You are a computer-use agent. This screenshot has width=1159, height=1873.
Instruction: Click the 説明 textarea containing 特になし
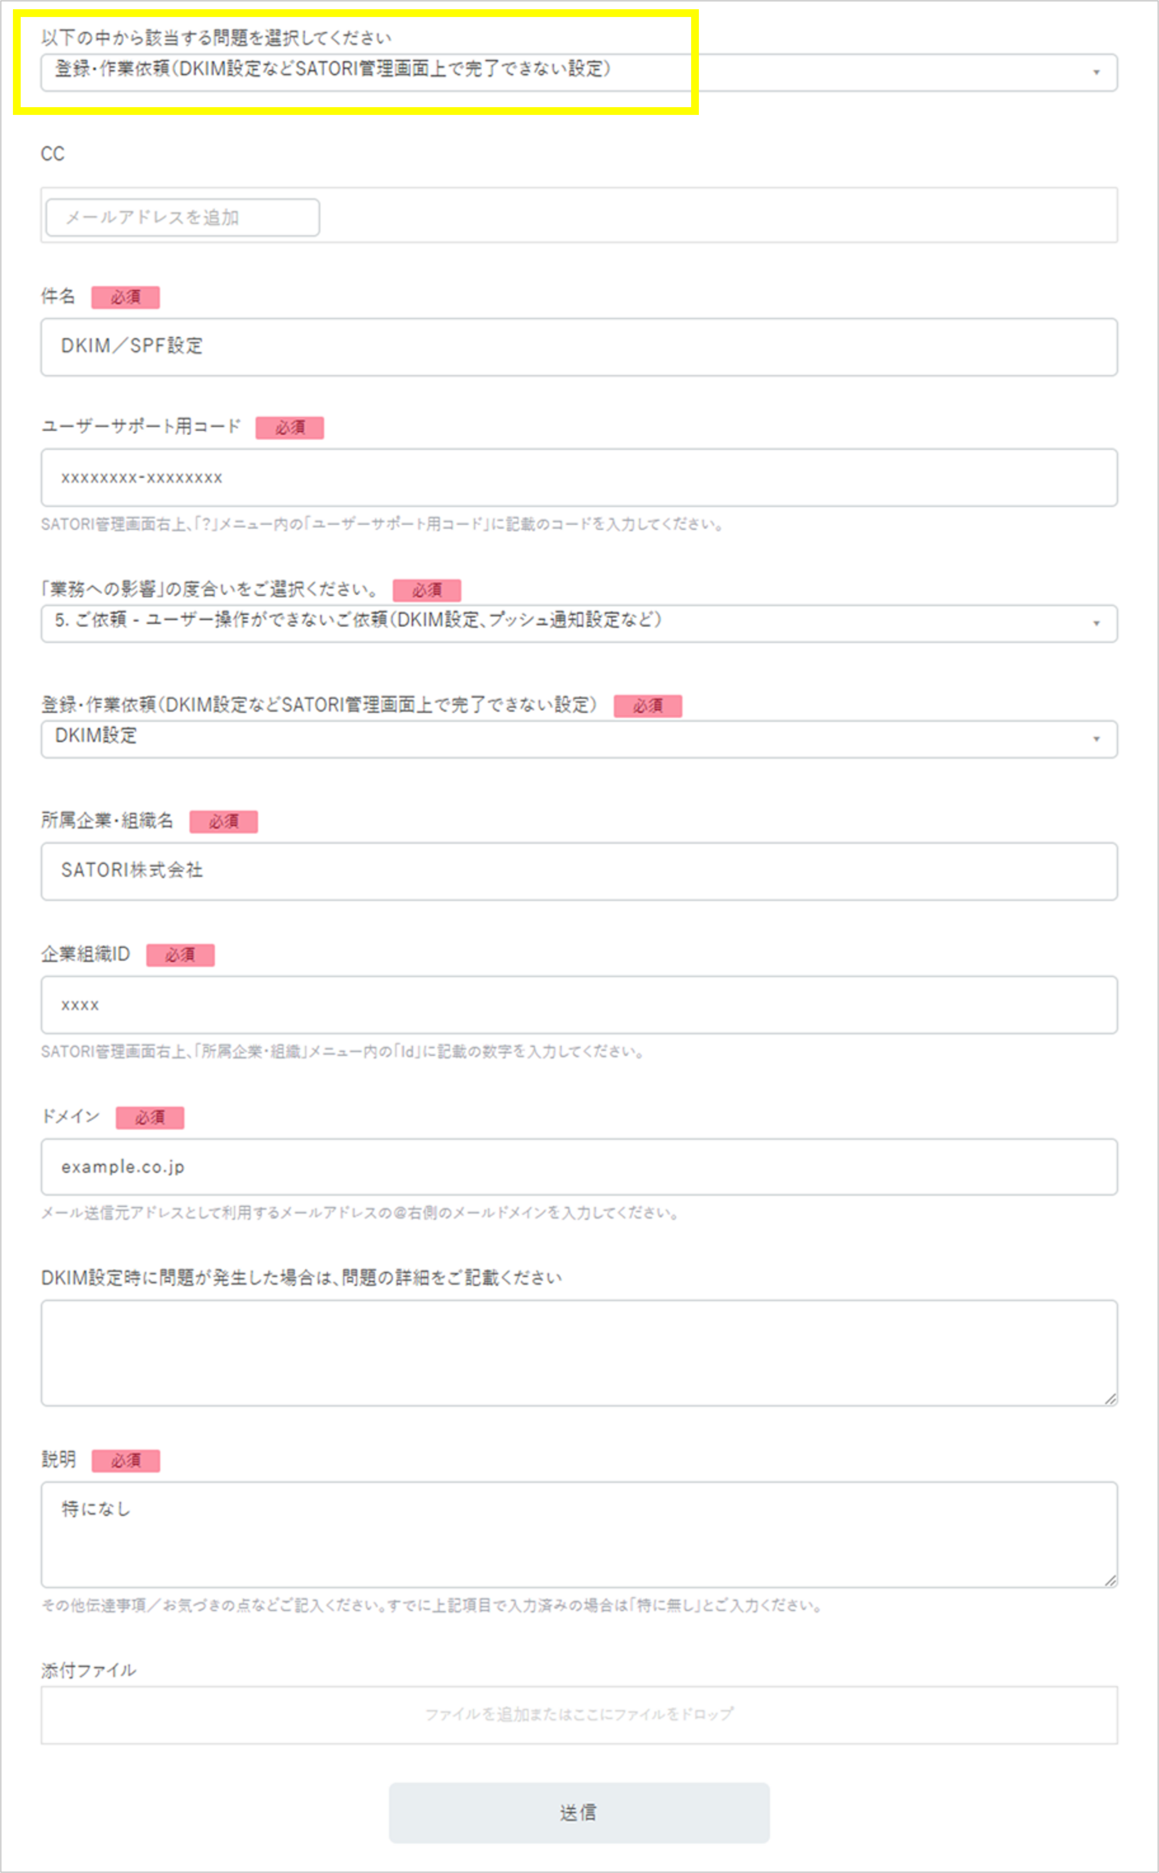[x=578, y=1533]
